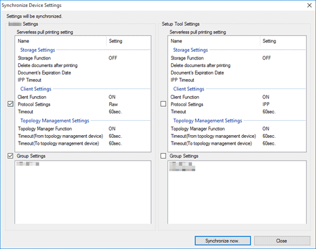This screenshot has width=316, height=249.
Task: Select Client Function row in left list
Action: pyautogui.click(x=83, y=97)
